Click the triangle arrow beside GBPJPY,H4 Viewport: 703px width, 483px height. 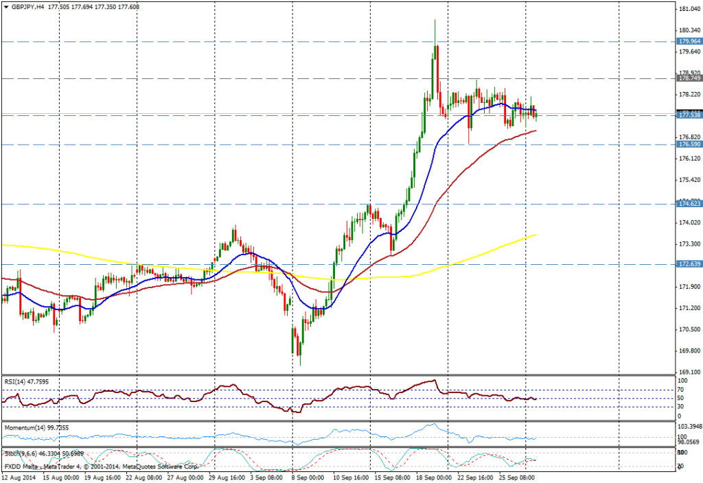[x=5, y=5]
